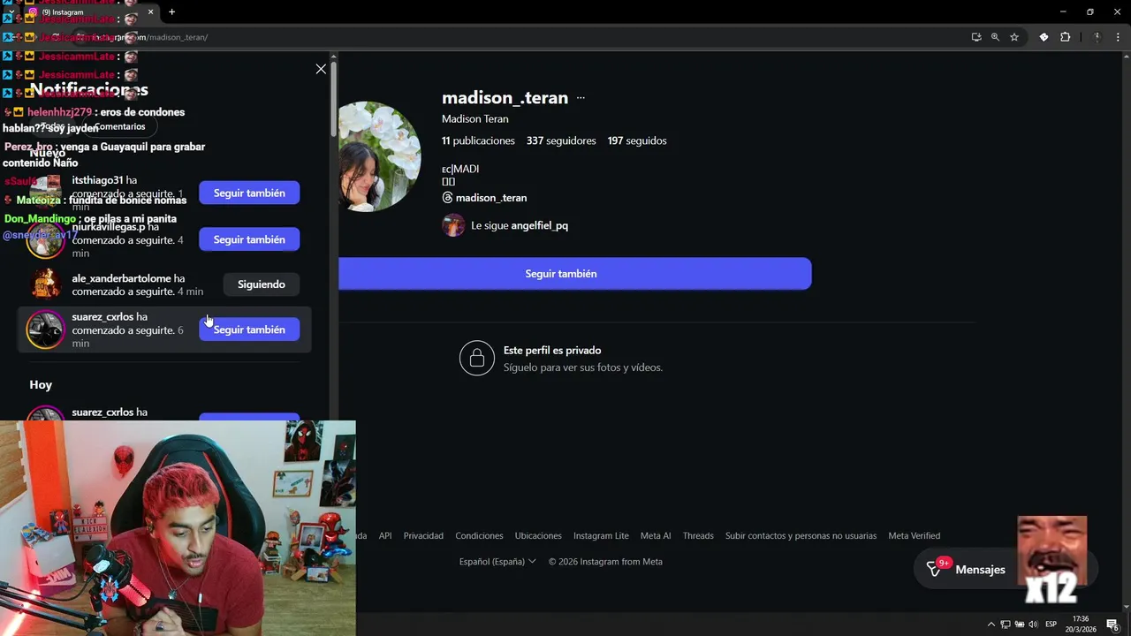The height and width of the screenshot is (636, 1131).
Task: Click the Este perfil es privado text
Action: click(552, 351)
